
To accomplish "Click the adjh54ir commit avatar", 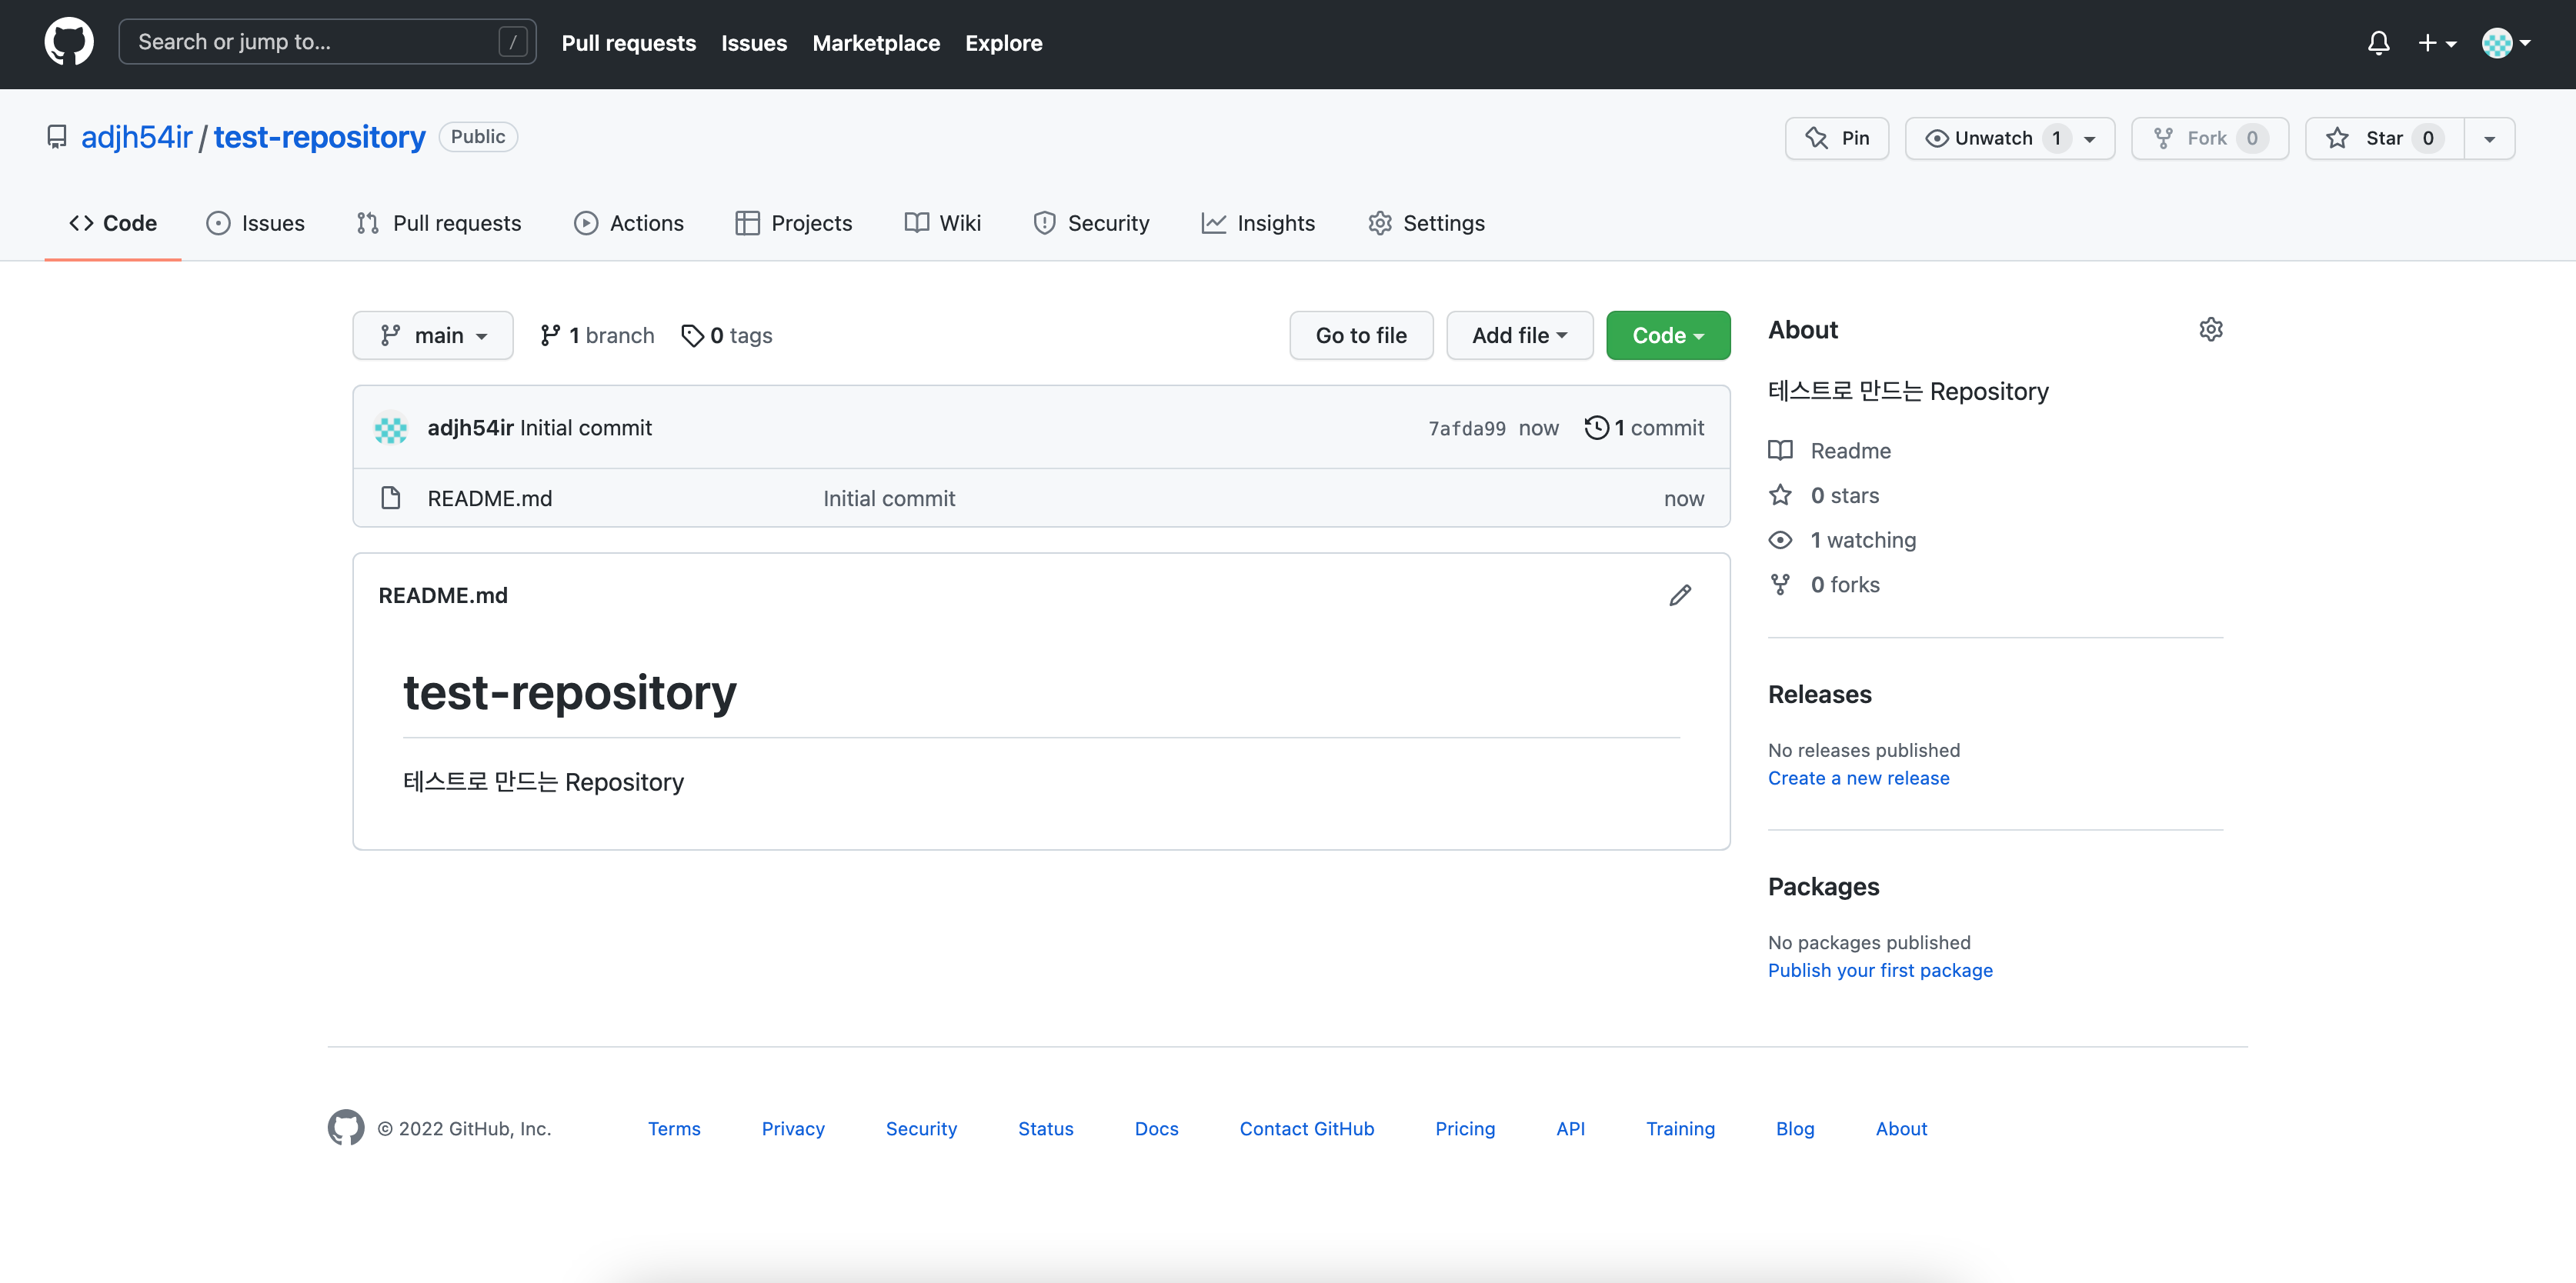I will 391,428.
